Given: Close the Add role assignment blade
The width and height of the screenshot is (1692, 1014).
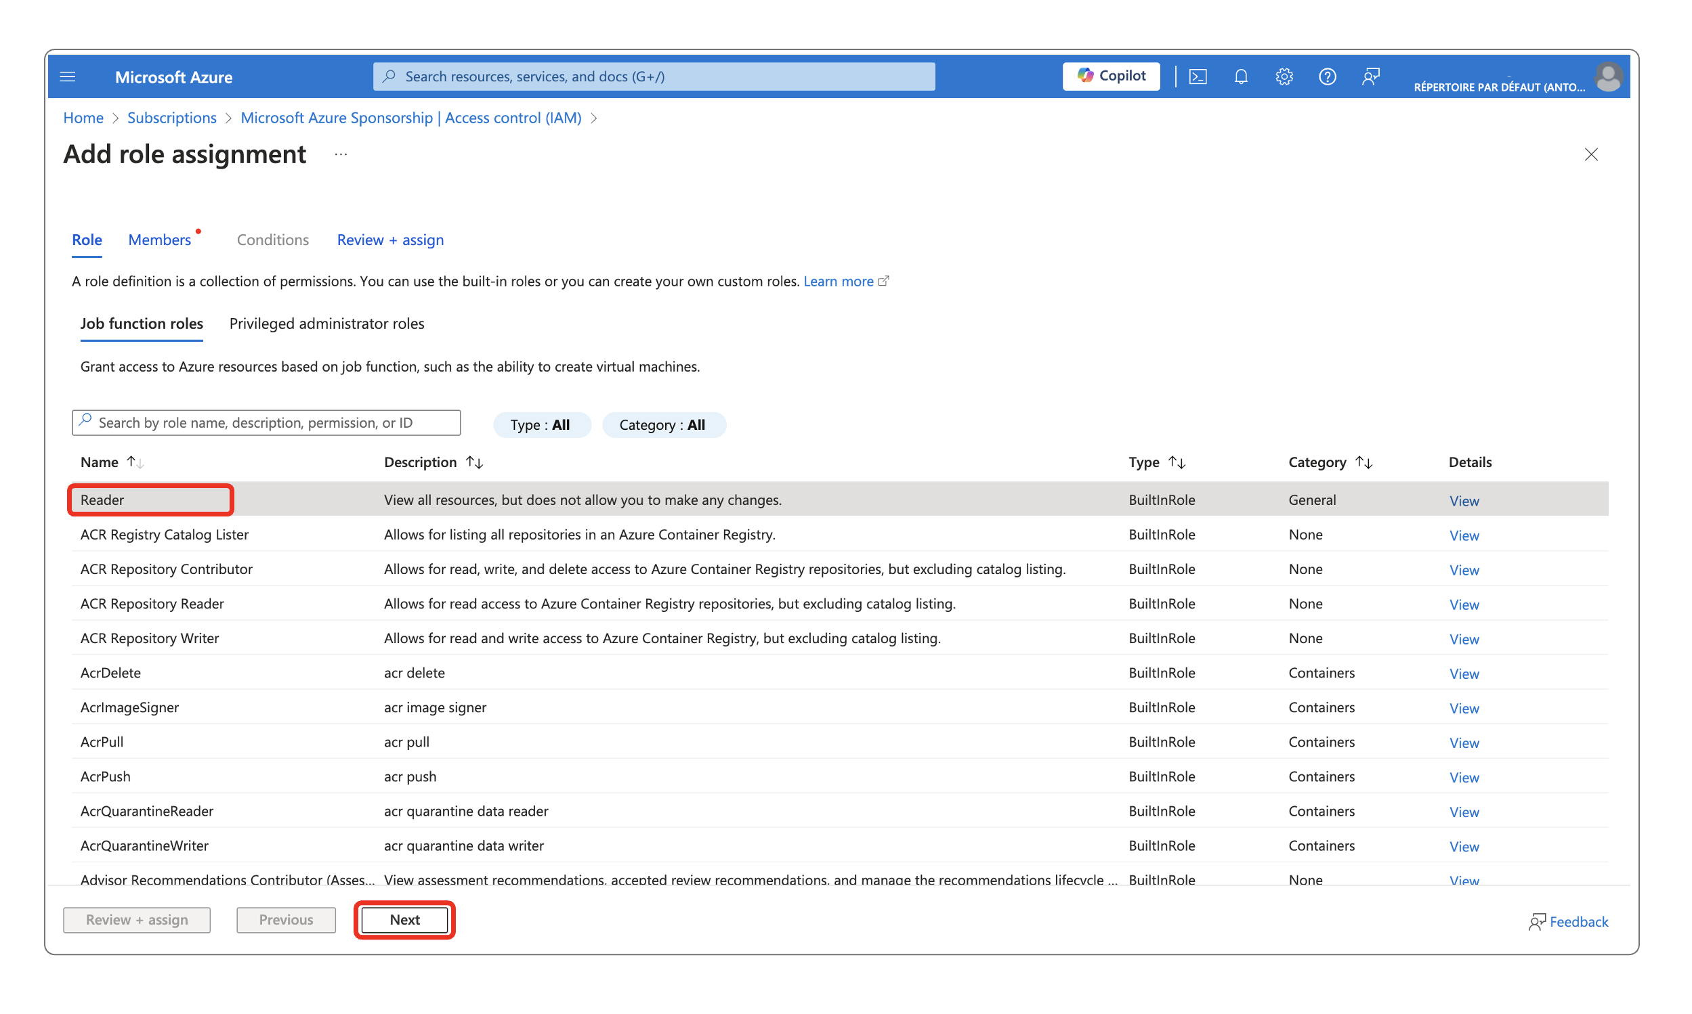Looking at the screenshot, I should (x=1590, y=154).
